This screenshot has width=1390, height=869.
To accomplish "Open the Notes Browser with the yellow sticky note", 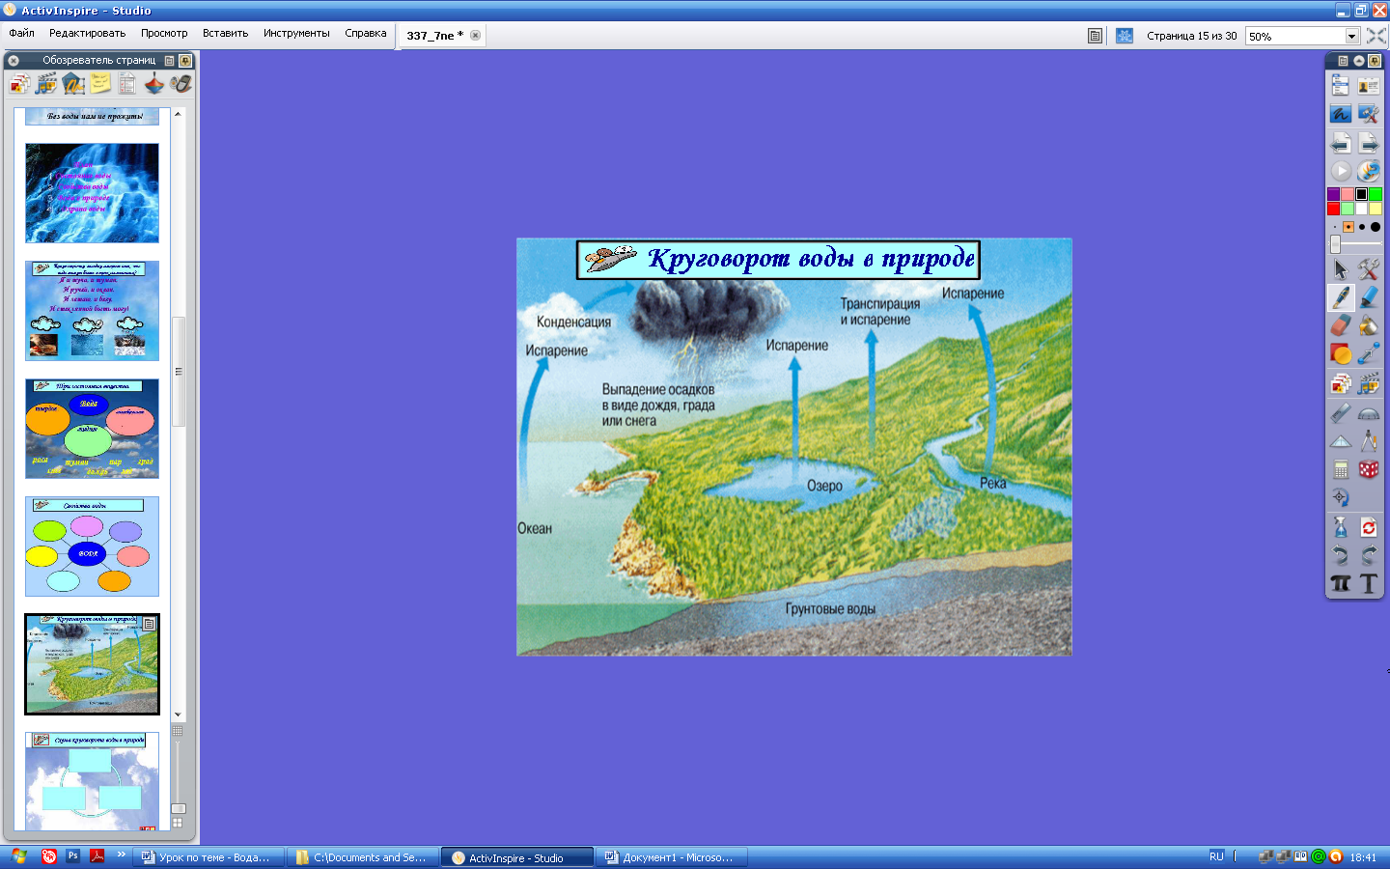I will coord(100,84).
